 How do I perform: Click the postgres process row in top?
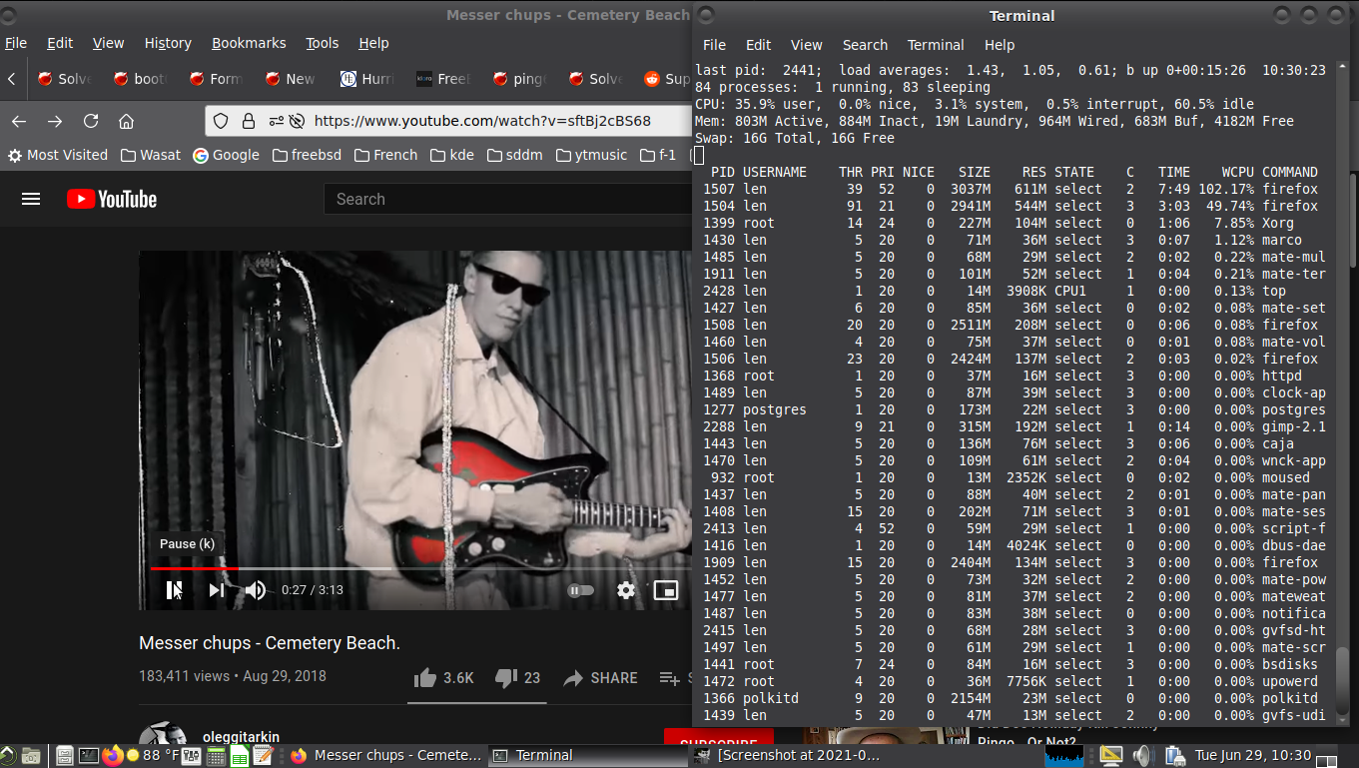[x=1011, y=409]
